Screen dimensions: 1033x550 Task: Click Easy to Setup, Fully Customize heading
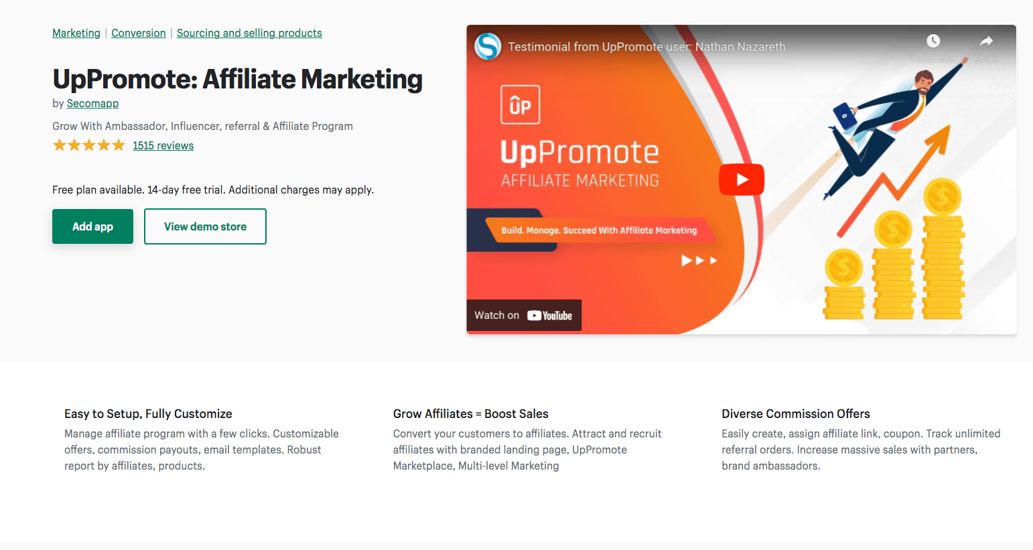148,414
